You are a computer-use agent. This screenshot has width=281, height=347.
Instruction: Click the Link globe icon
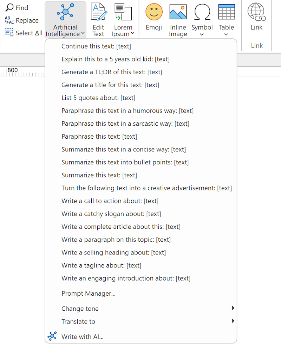point(256,12)
